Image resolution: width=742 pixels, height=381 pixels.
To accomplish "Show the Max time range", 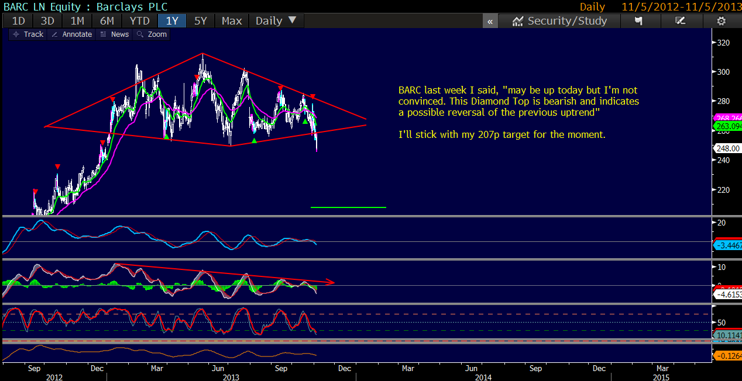I will (x=232, y=21).
